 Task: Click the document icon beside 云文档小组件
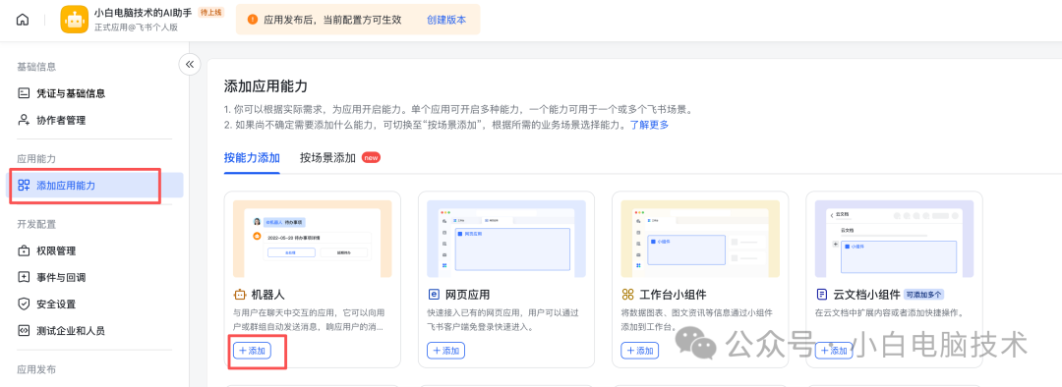(x=821, y=295)
